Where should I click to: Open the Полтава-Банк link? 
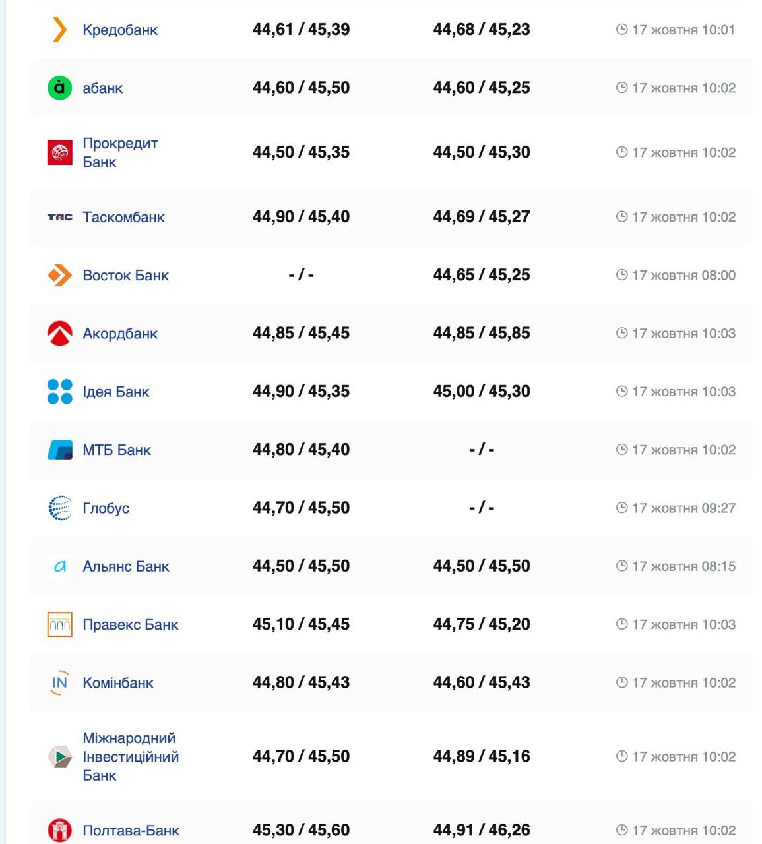[131, 831]
